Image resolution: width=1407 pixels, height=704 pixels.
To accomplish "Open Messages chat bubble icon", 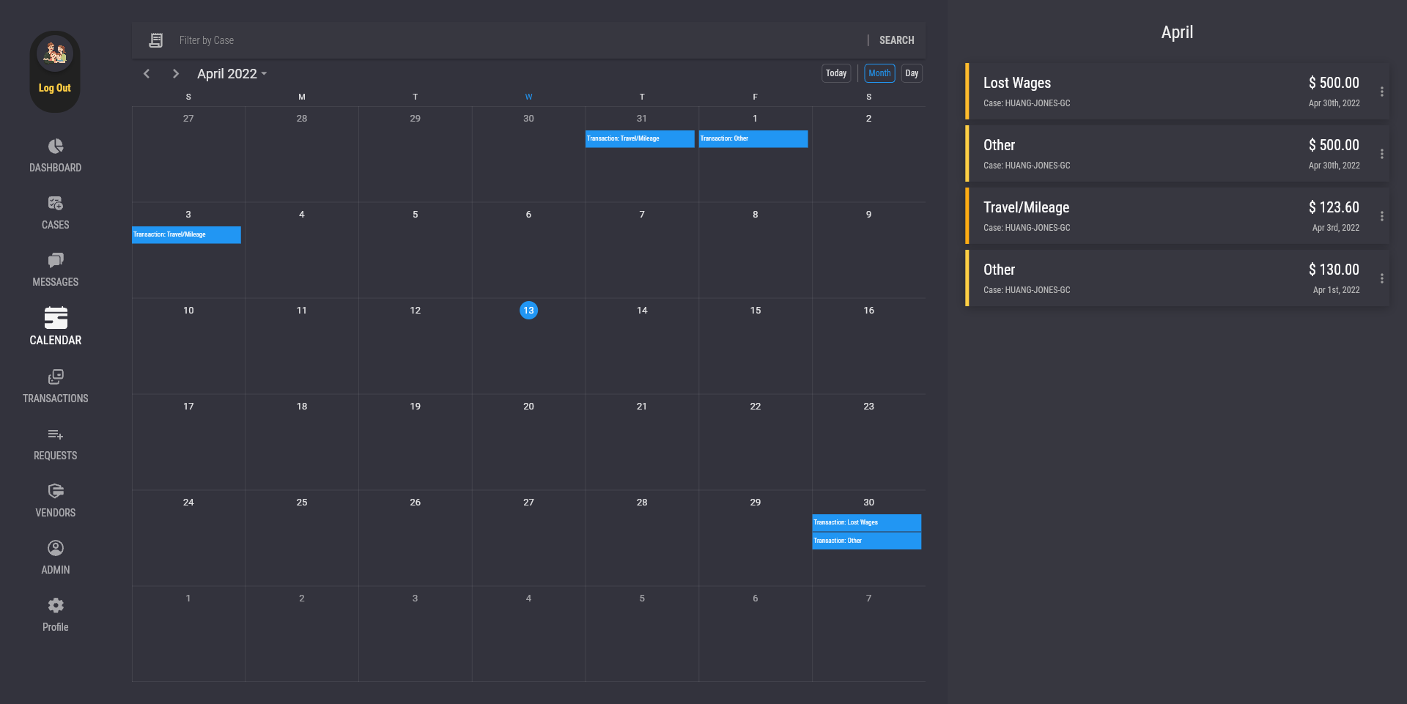I will coord(56,261).
